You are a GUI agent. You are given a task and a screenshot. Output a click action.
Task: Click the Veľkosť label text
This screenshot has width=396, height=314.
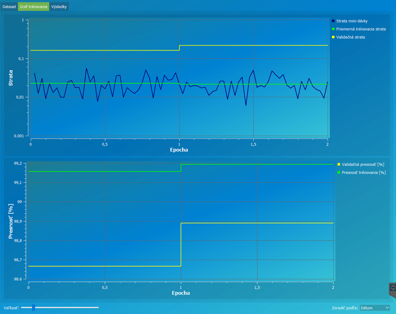tap(12, 308)
